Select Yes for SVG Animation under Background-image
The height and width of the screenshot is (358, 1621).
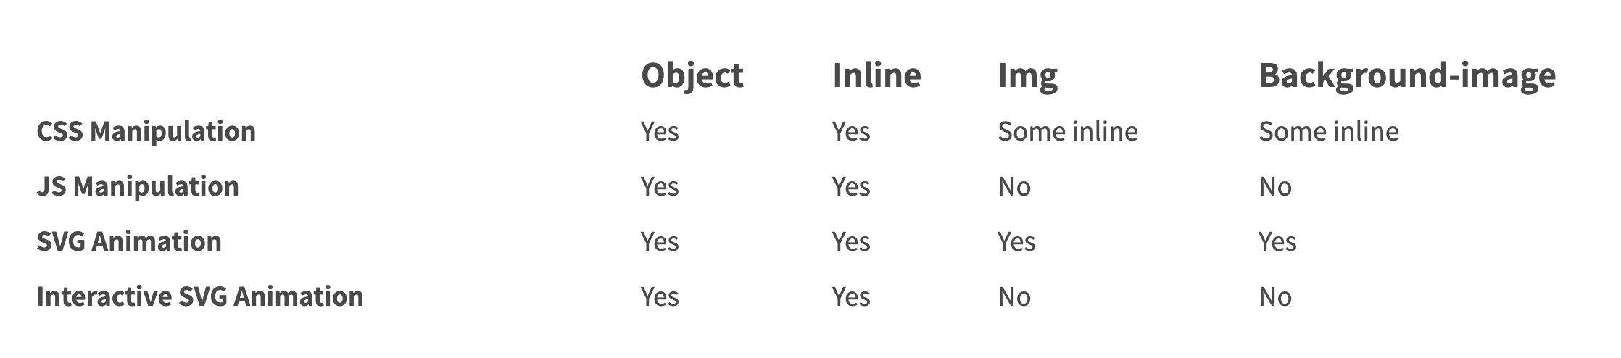coord(1277,242)
